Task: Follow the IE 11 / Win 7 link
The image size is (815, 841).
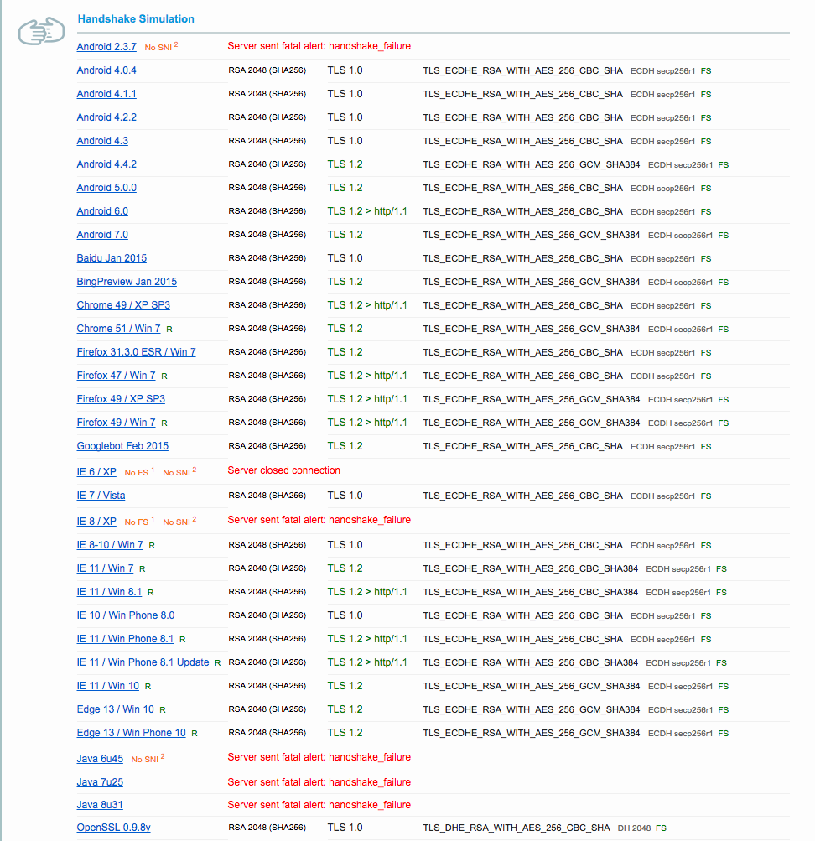Action: click(x=105, y=568)
